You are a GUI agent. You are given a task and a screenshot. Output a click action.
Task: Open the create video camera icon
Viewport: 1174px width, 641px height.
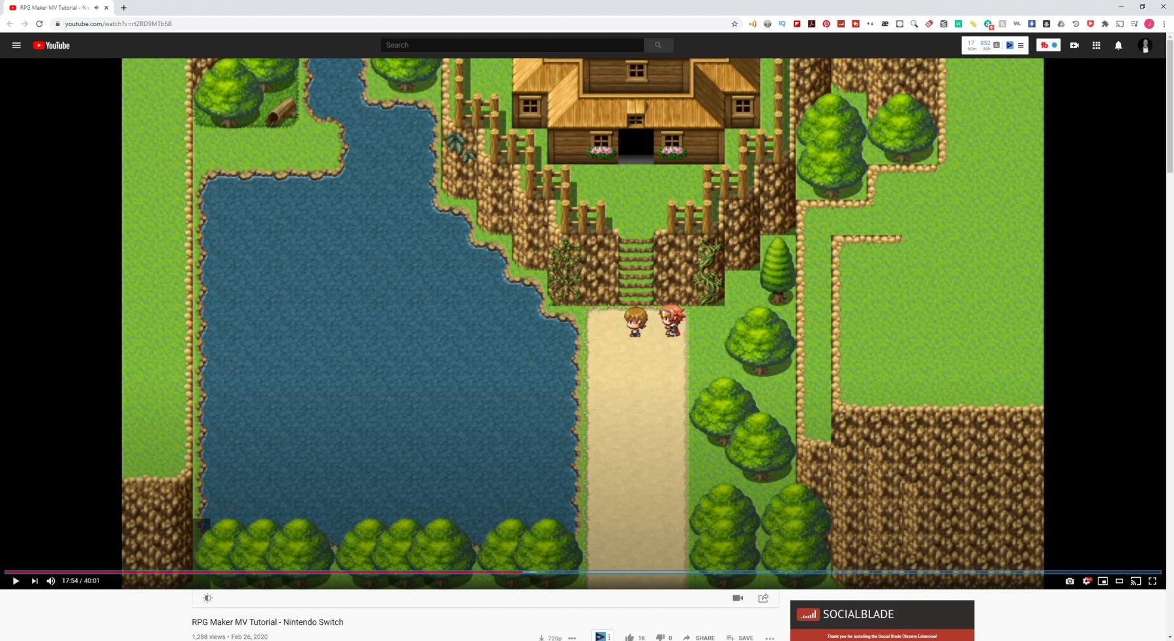coord(1074,46)
